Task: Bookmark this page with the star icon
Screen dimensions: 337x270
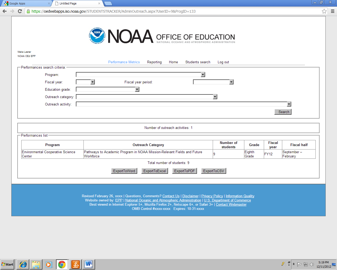Action: (x=324, y=11)
